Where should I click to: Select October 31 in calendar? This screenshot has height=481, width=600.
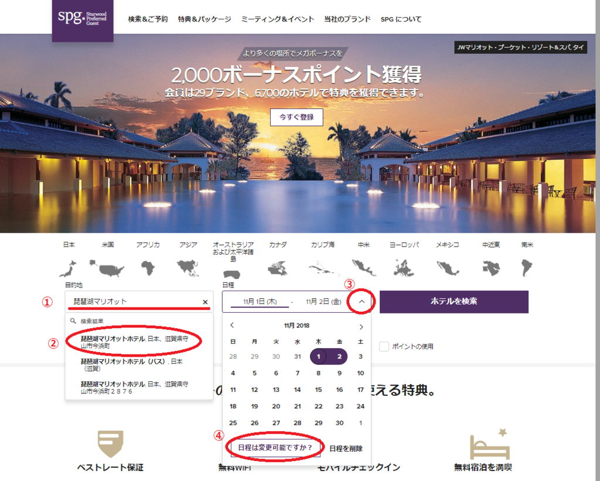[x=297, y=356]
